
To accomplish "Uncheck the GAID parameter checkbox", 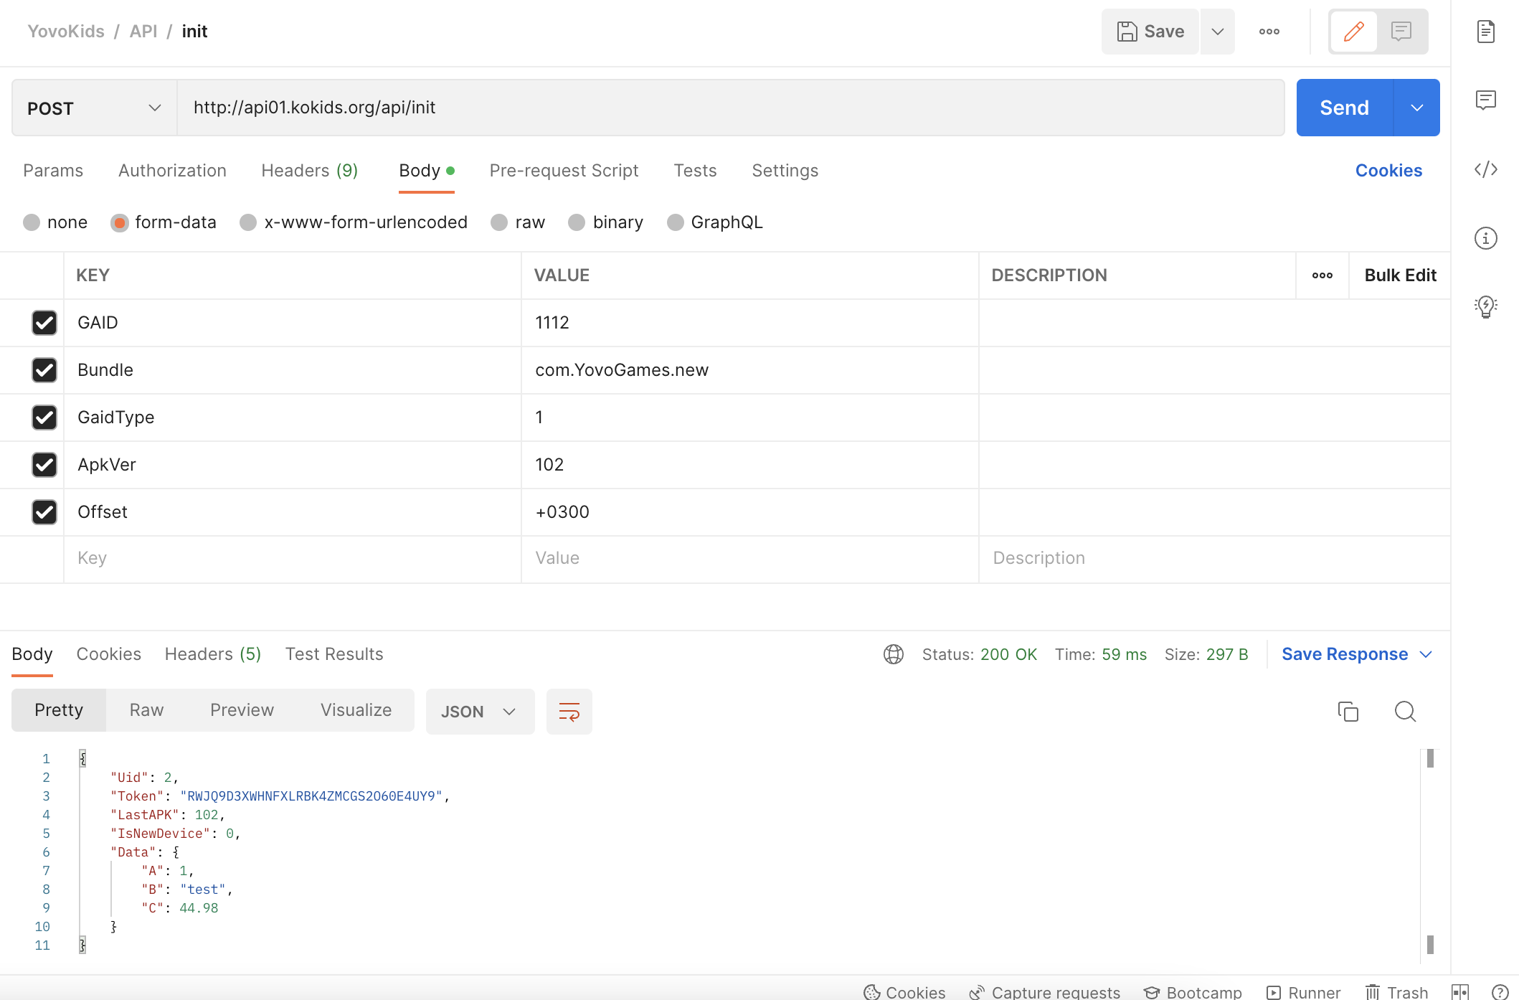I will coord(44,323).
